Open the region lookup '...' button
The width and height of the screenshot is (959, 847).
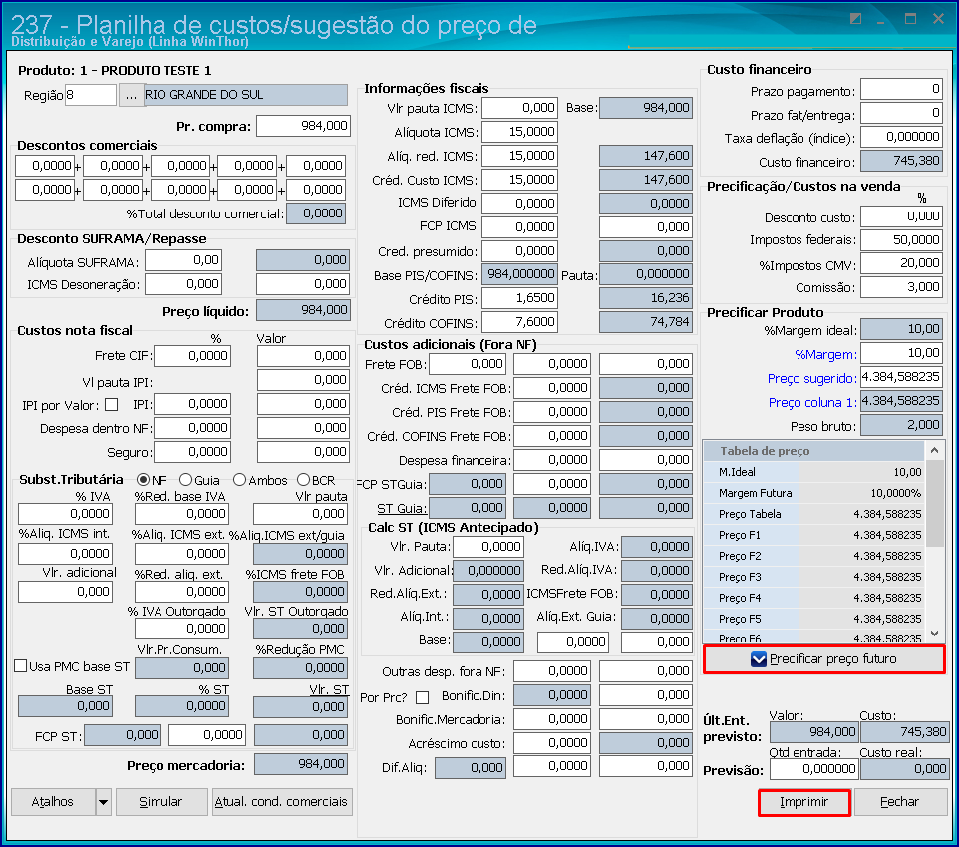pyautogui.click(x=131, y=95)
